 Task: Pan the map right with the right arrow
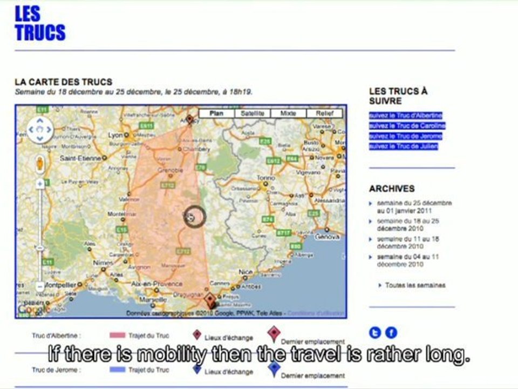(x=49, y=130)
